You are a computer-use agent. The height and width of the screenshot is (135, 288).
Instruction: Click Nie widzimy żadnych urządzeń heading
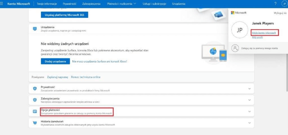click(65, 44)
